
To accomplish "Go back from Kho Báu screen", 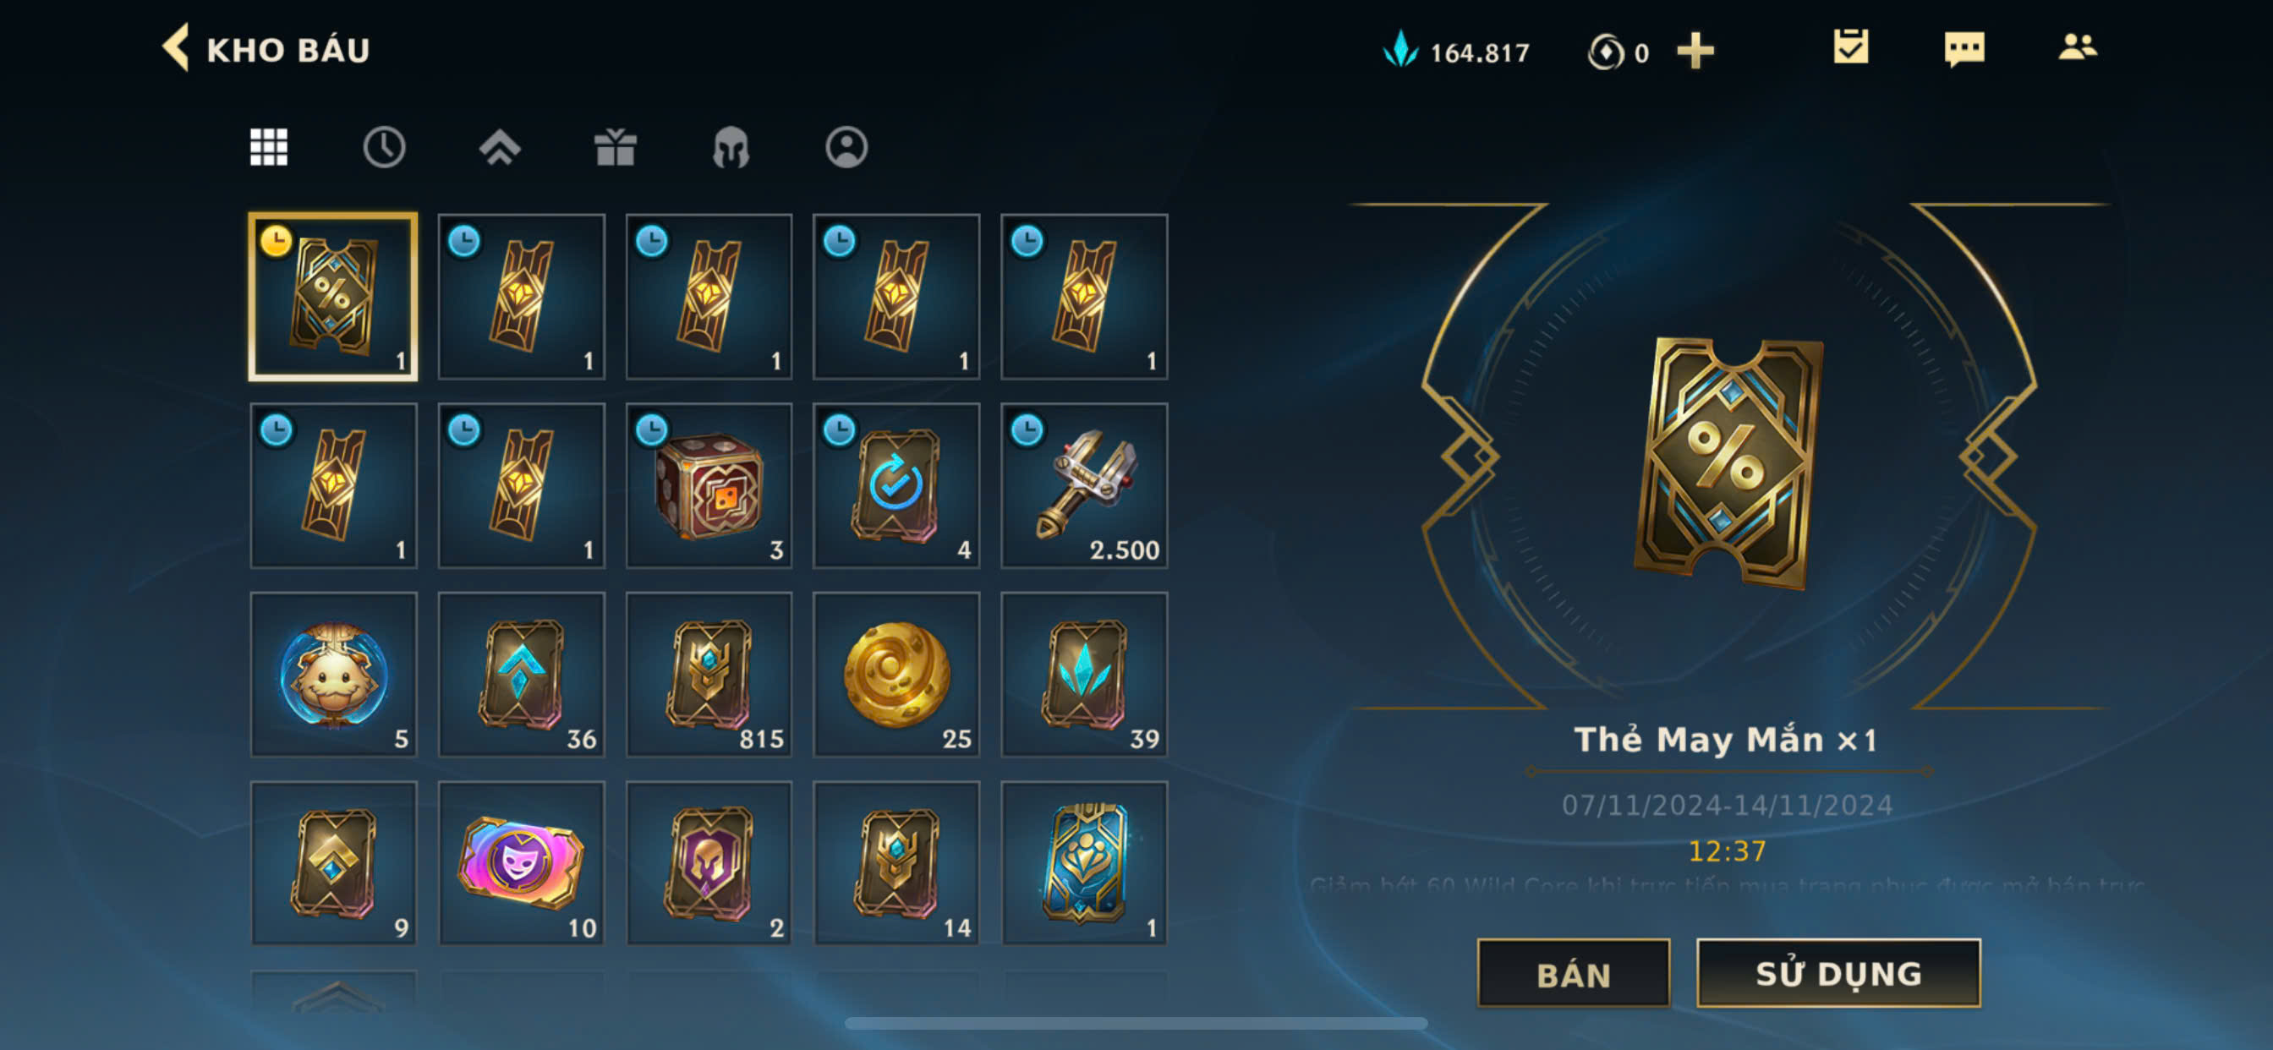I will (177, 47).
